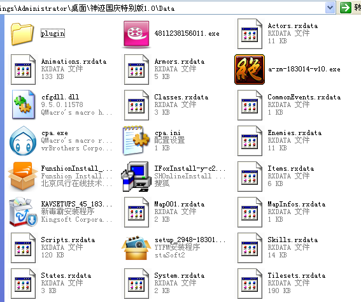Image resolution: width=361 pixels, height=302 pixels.
Task: Click the MapInfos.rxdata file icon
Action: click(x=250, y=212)
